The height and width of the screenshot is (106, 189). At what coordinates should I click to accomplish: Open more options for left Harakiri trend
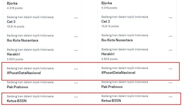tap(76, 50)
